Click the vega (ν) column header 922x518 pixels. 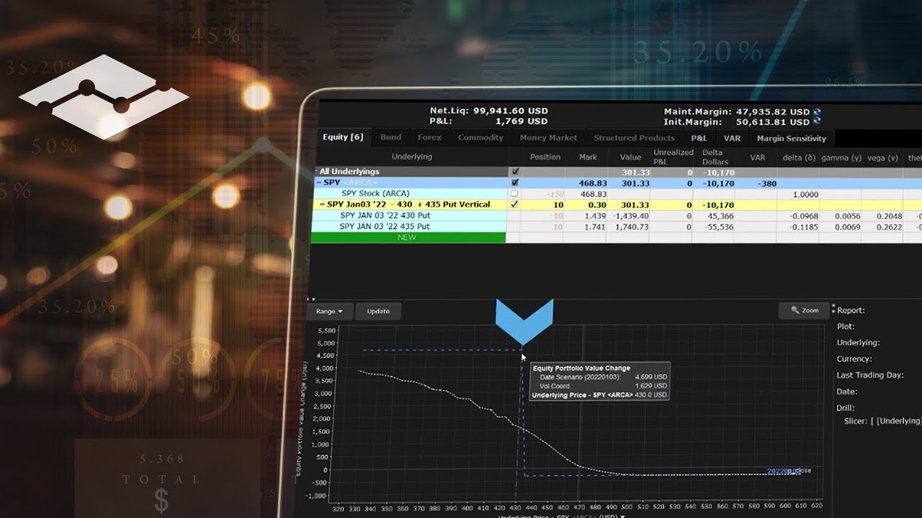[883, 158]
